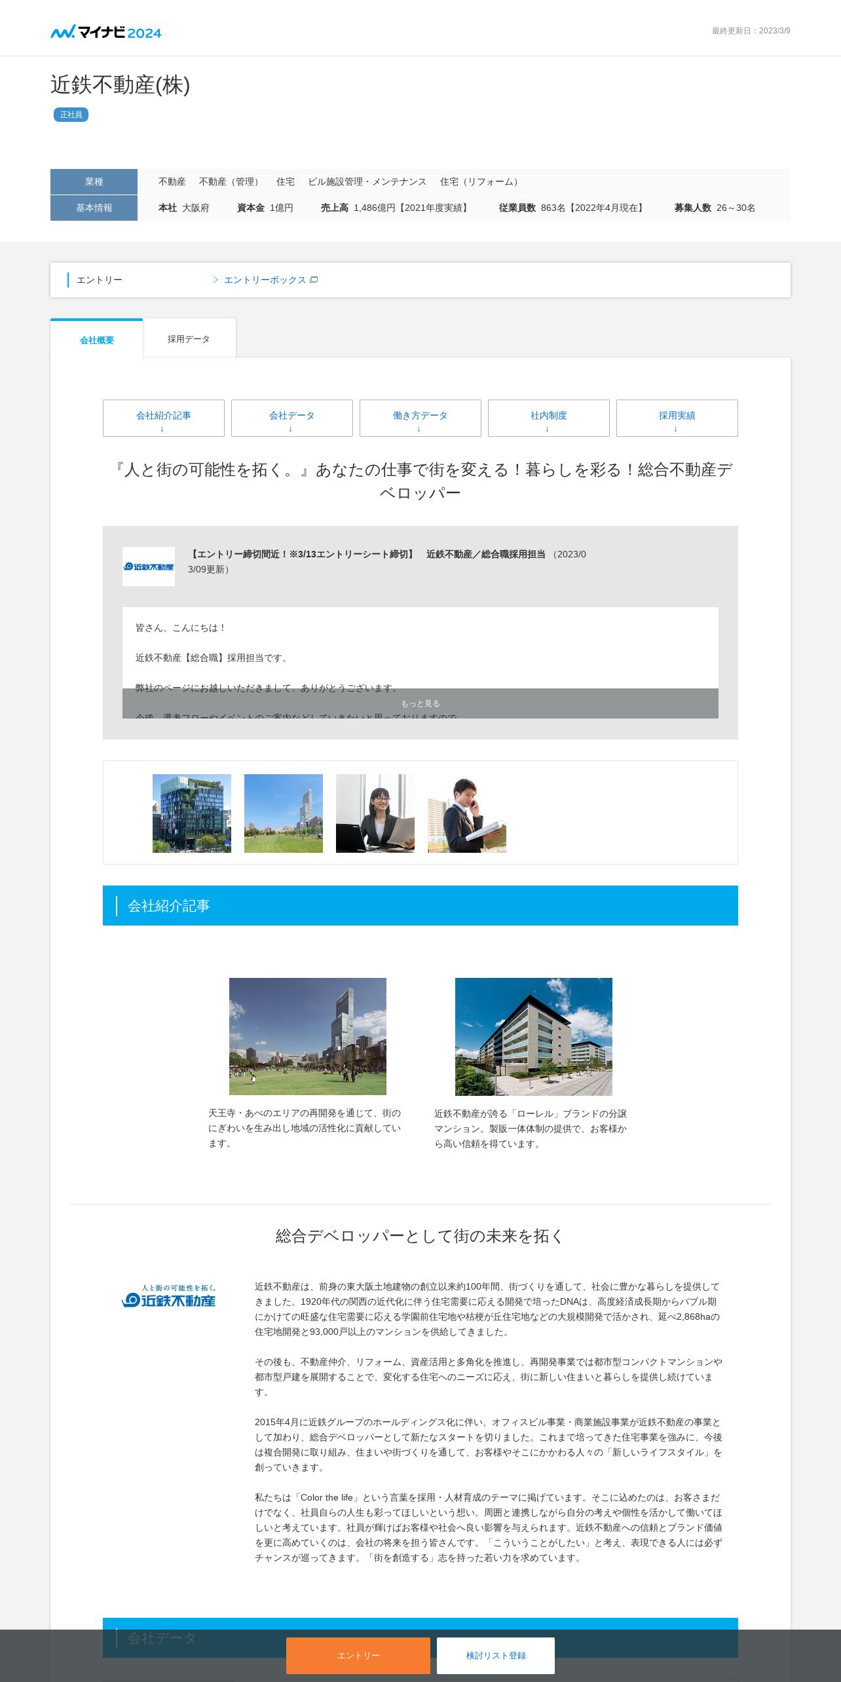Click the 正社員 badge
The image size is (841, 1682).
tap(71, 115)
